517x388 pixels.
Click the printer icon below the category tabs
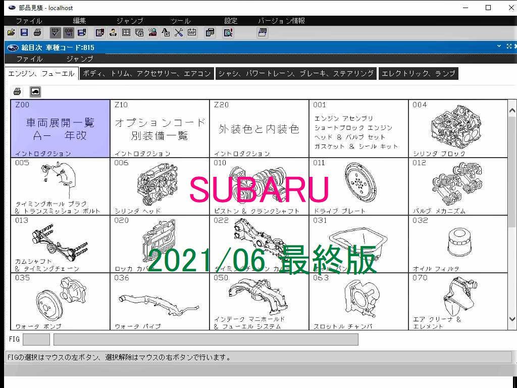coord(16,91)
